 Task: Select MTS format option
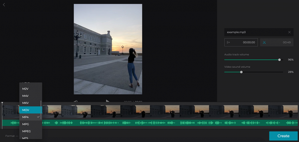[x=31, y=138]
